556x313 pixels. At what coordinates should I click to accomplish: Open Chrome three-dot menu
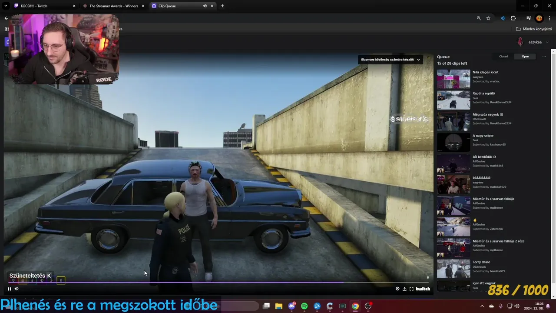pos(549,18)
